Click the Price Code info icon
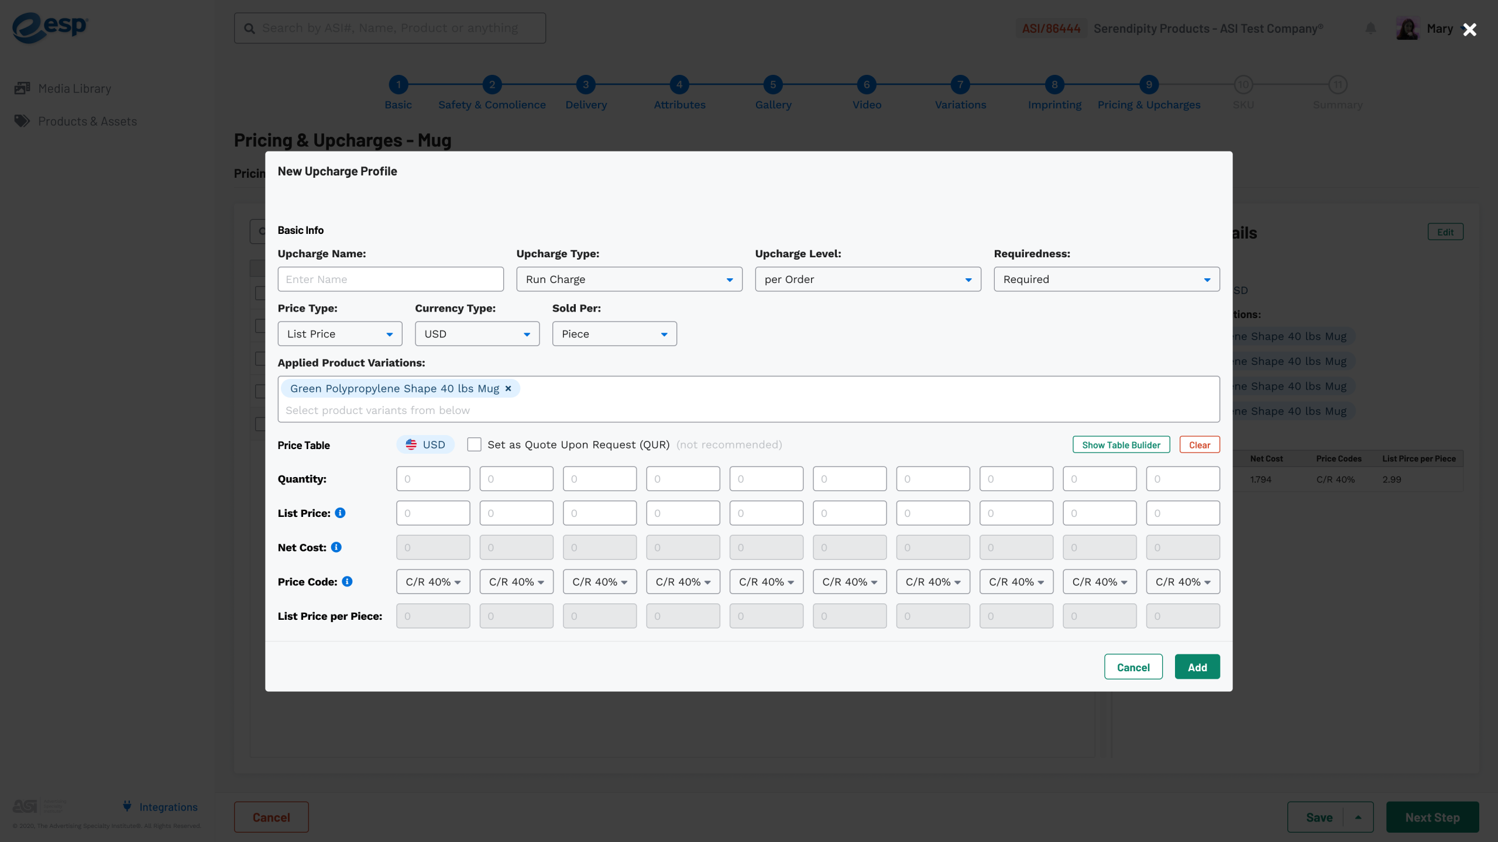 (347, 581)
